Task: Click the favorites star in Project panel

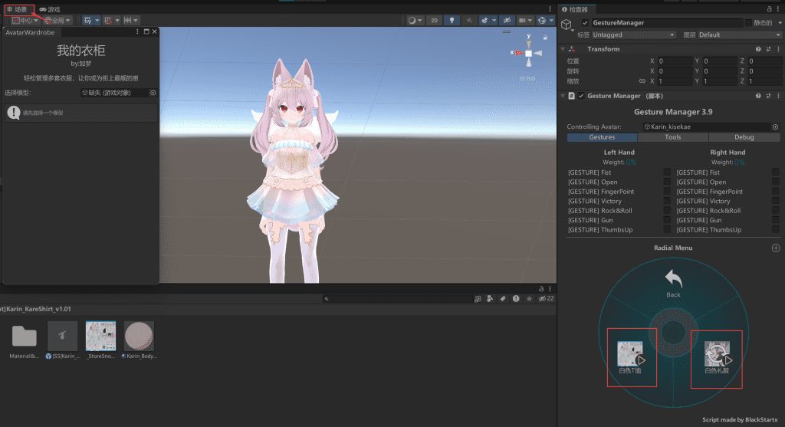Action: point(529,298)
